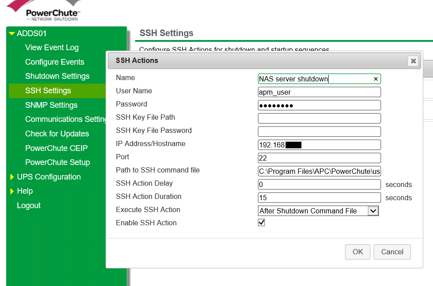The image size is (433, 286).
Task: Click the SSH Action Delay field
Action: click(319, 184)
